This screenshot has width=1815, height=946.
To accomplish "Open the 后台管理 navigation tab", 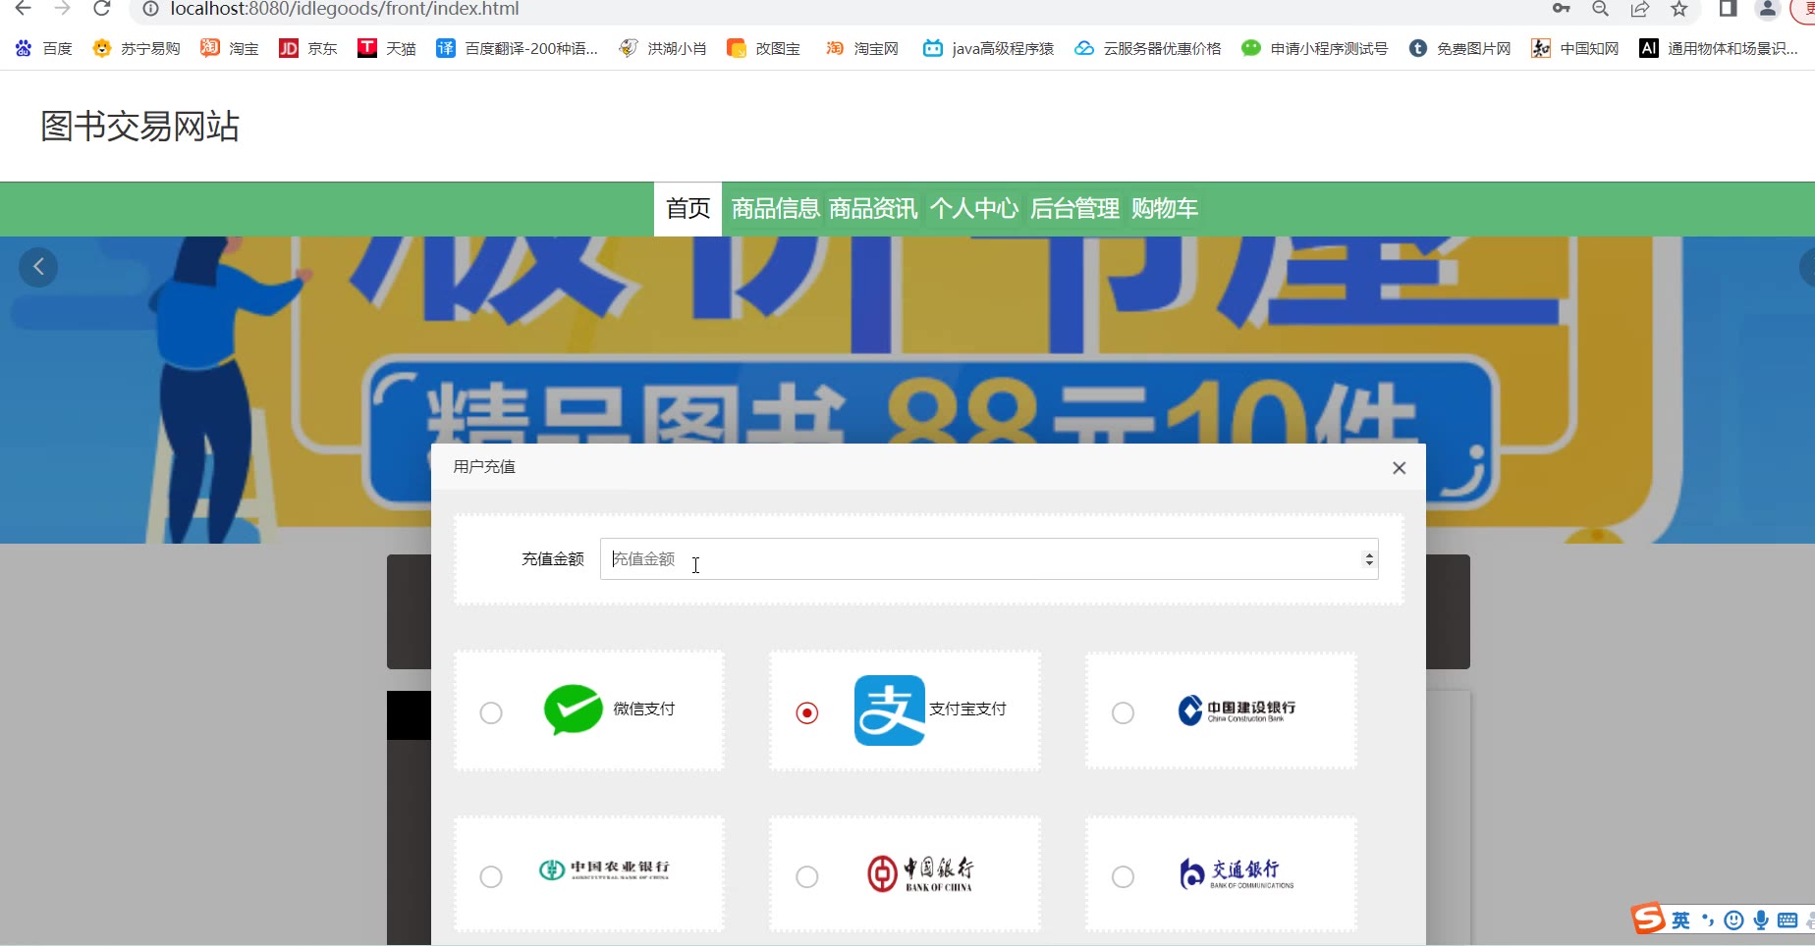I will click(x=1074, y=209).
